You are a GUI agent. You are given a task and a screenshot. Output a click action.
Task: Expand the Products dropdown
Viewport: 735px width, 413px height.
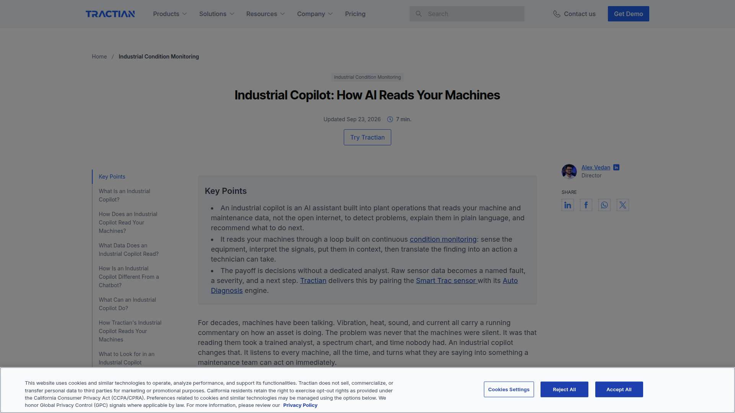[x=170, y=14]
